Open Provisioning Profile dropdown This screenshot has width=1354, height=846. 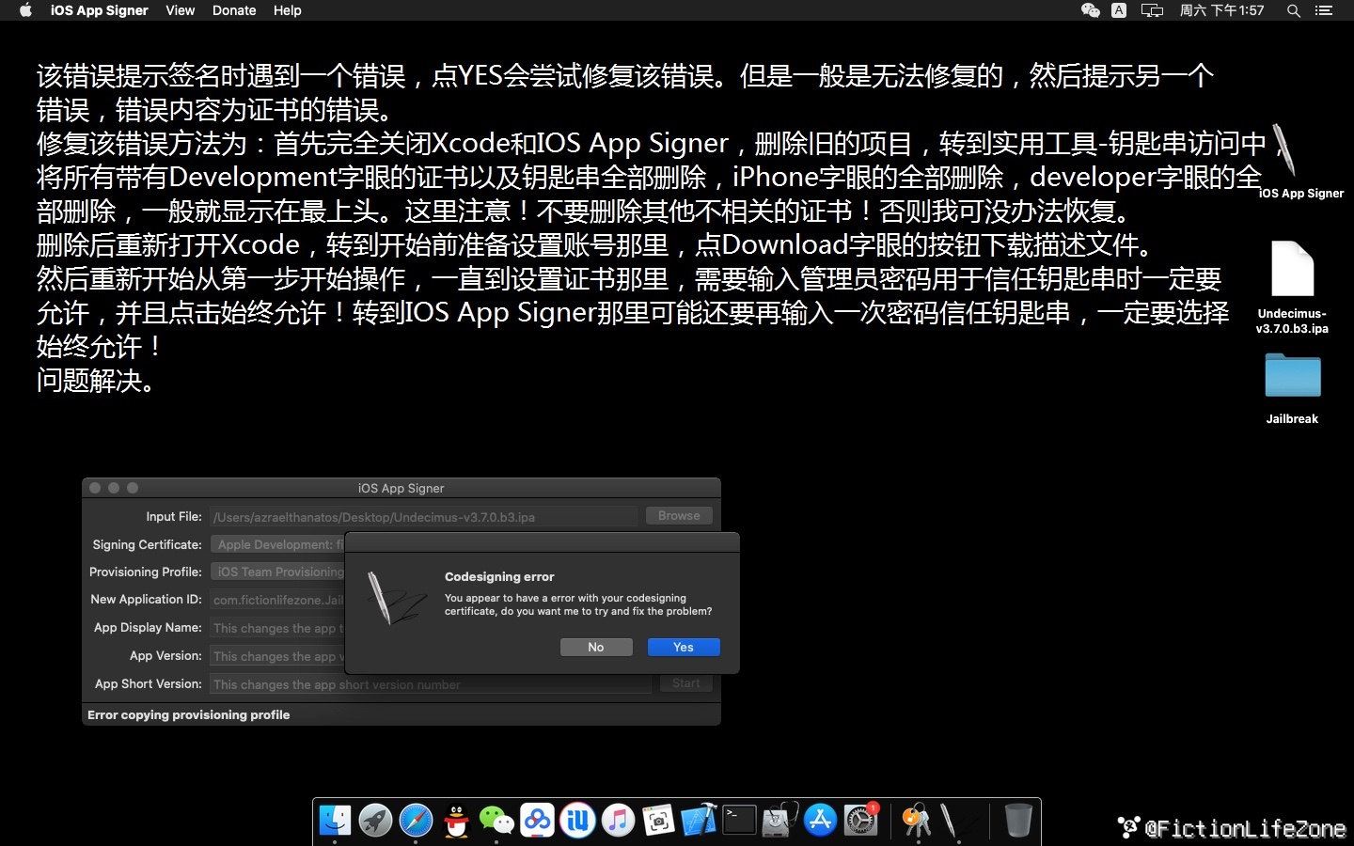[277, 572]
